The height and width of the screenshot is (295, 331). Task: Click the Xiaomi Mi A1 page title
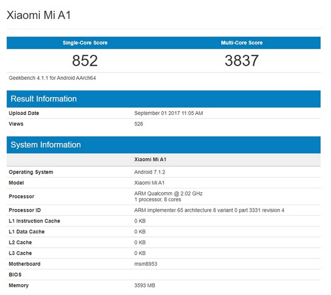pyautogui.click(x=39, y=15)
